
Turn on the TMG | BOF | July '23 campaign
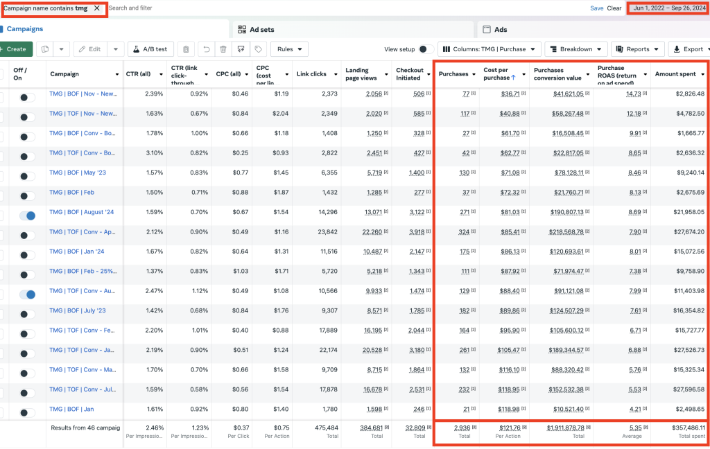pyautogui.click(x=27, y=314)
